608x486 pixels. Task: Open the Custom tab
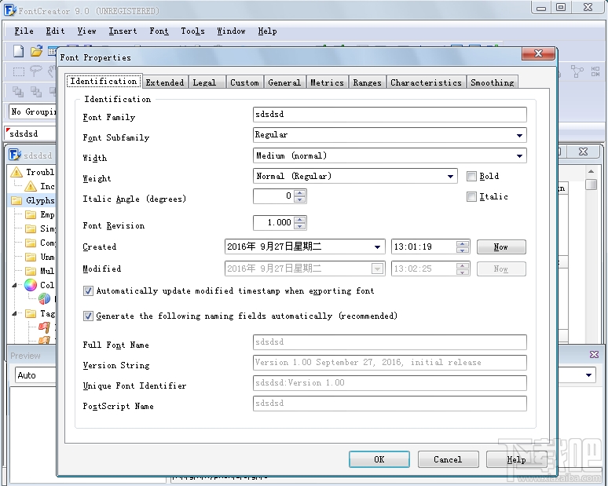(x=244, y=82)
